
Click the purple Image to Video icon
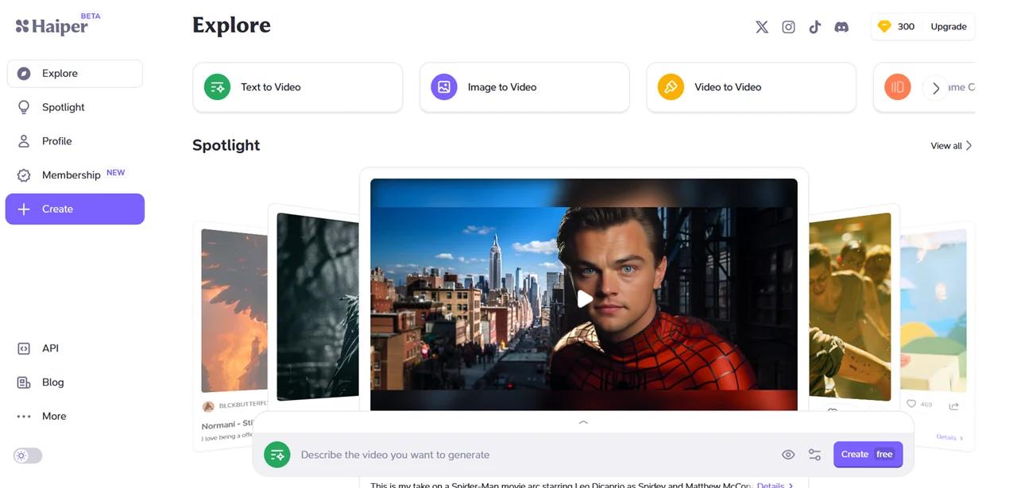(x=444, y=87)
